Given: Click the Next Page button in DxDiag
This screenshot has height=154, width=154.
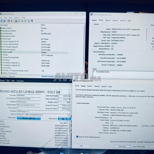Looking at the screenshot, I should pos(122,146).
